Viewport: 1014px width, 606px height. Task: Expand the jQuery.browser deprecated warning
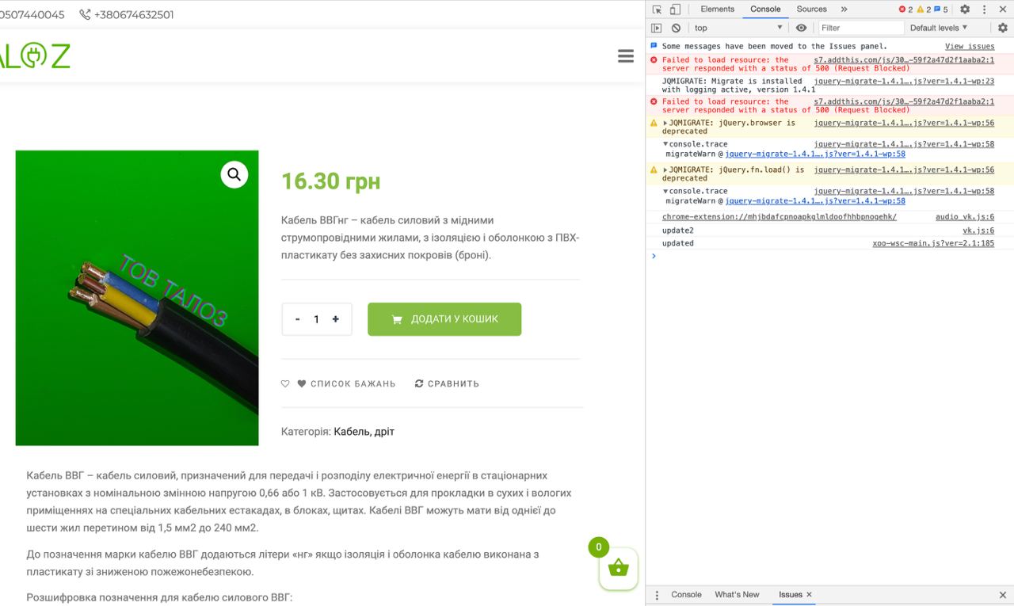[x=665, y=123]
